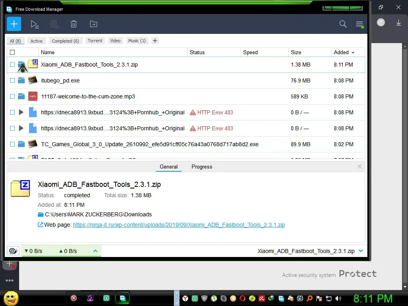Click the Start all downloads play icon
The width and height of the screenshot is (408, 306).
[35, 24]
